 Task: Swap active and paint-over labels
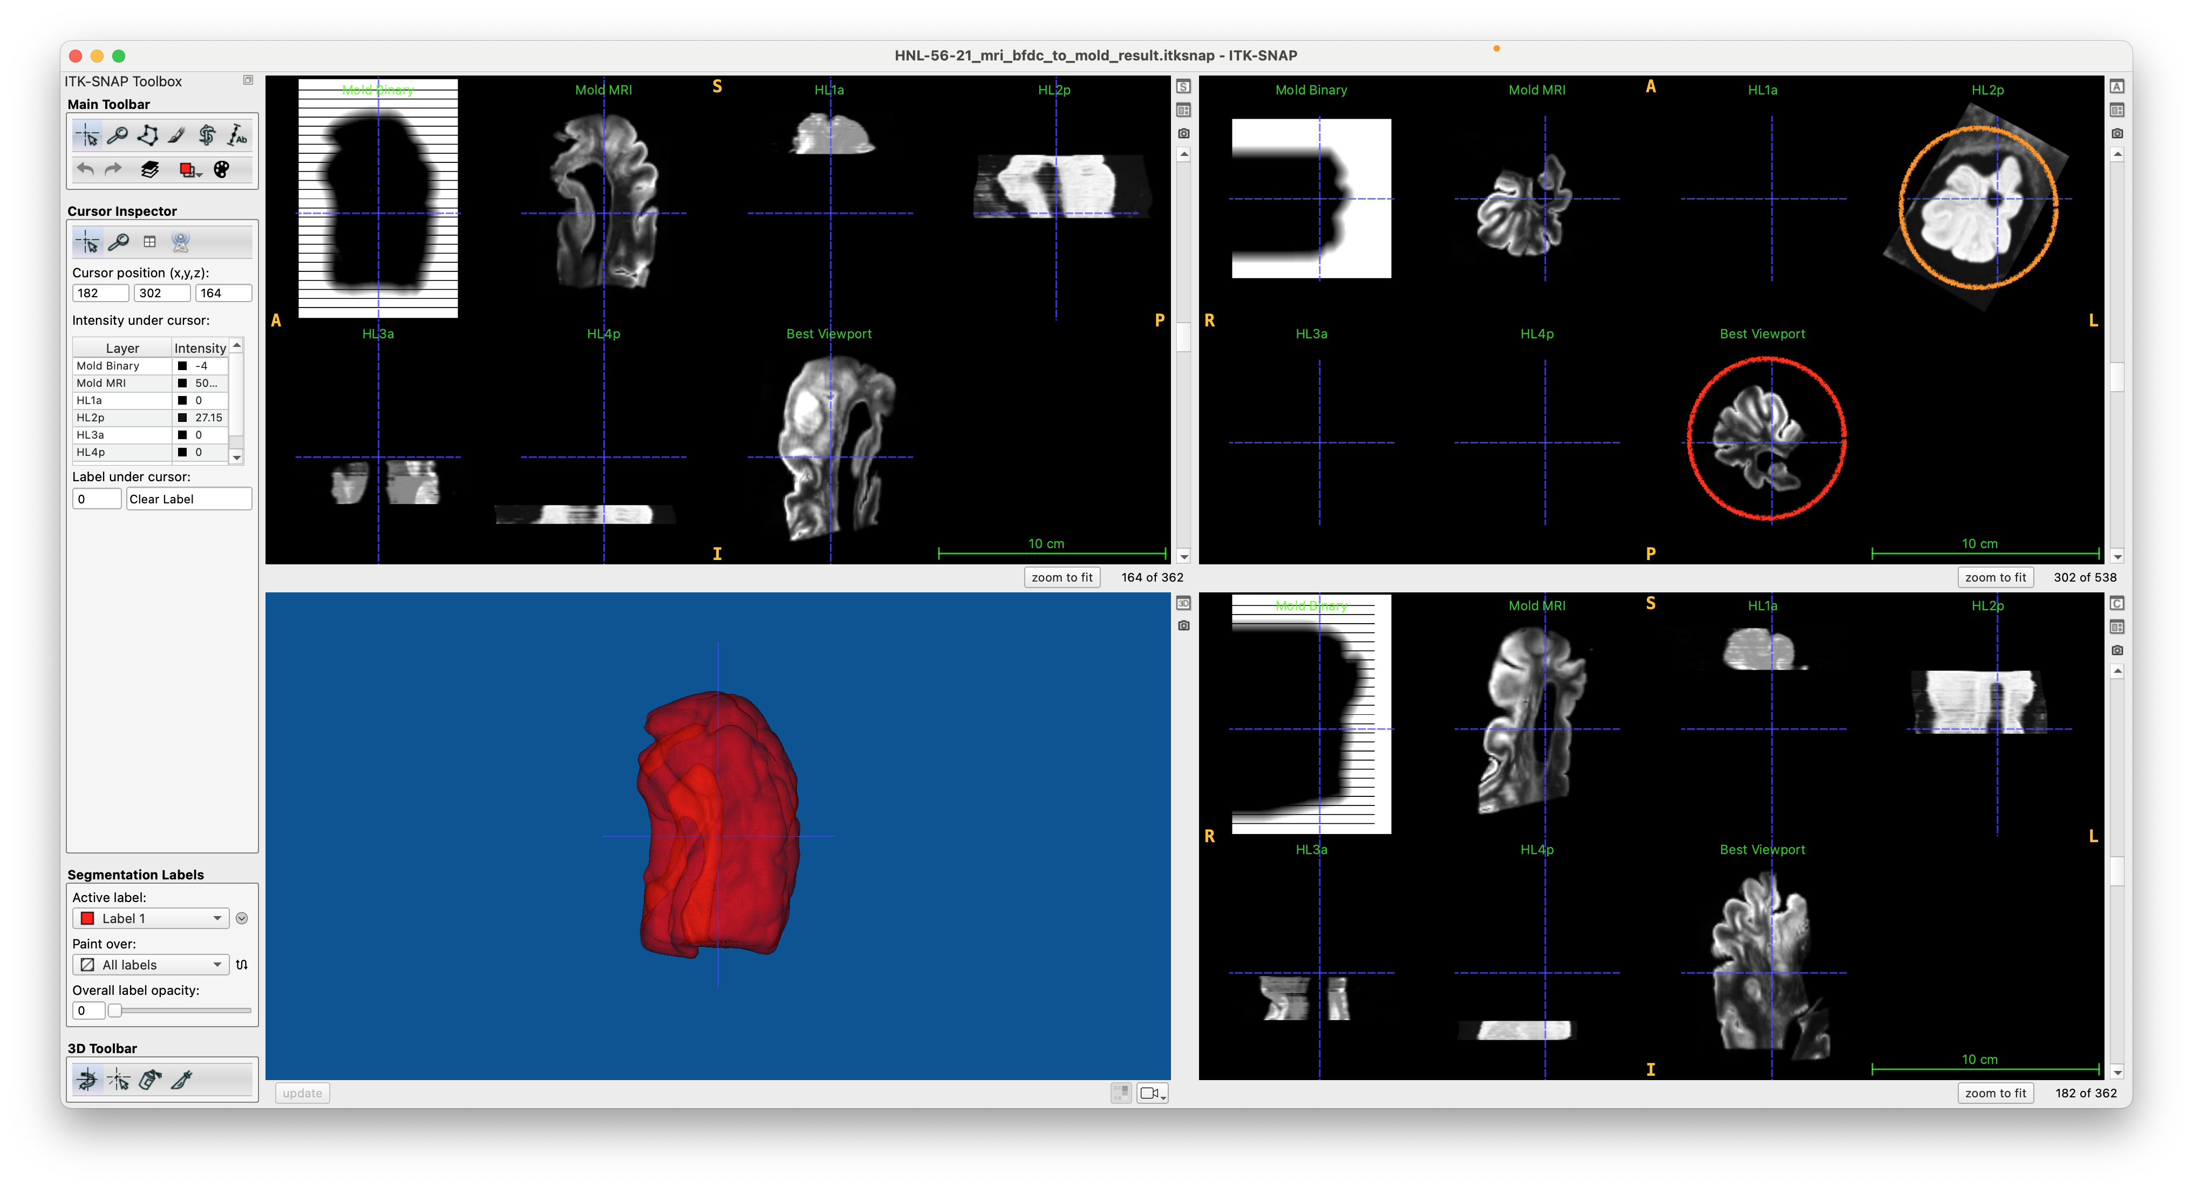click(x=242, y=964)
